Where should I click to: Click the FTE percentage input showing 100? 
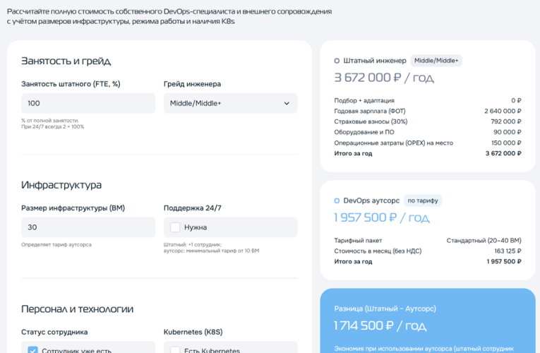tap(88, 103)
